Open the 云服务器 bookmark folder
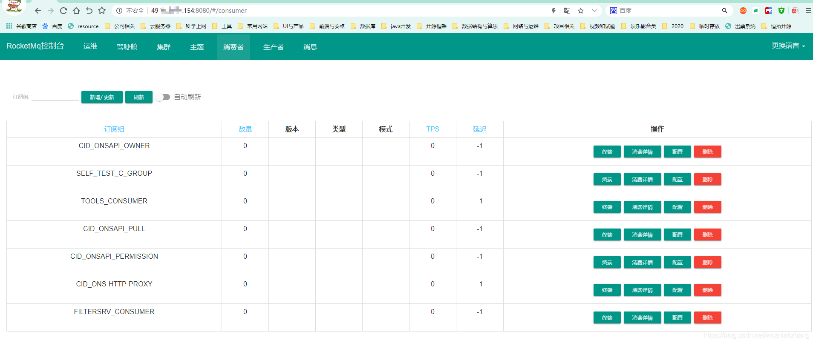Image resolution: width=813 pixels, height=343 pixels. pyautogui.click(x=156, y=26)
